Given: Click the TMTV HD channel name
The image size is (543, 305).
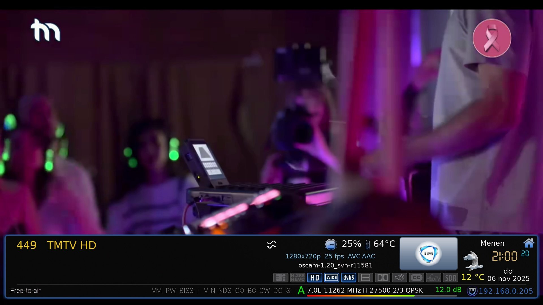Looking at the screenshot, I should [71, 245].
